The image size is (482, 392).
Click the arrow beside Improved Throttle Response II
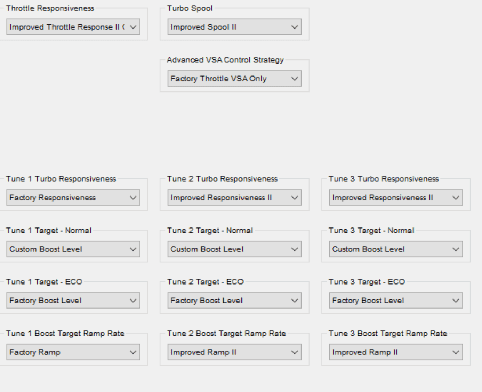(x=133, y=27)
